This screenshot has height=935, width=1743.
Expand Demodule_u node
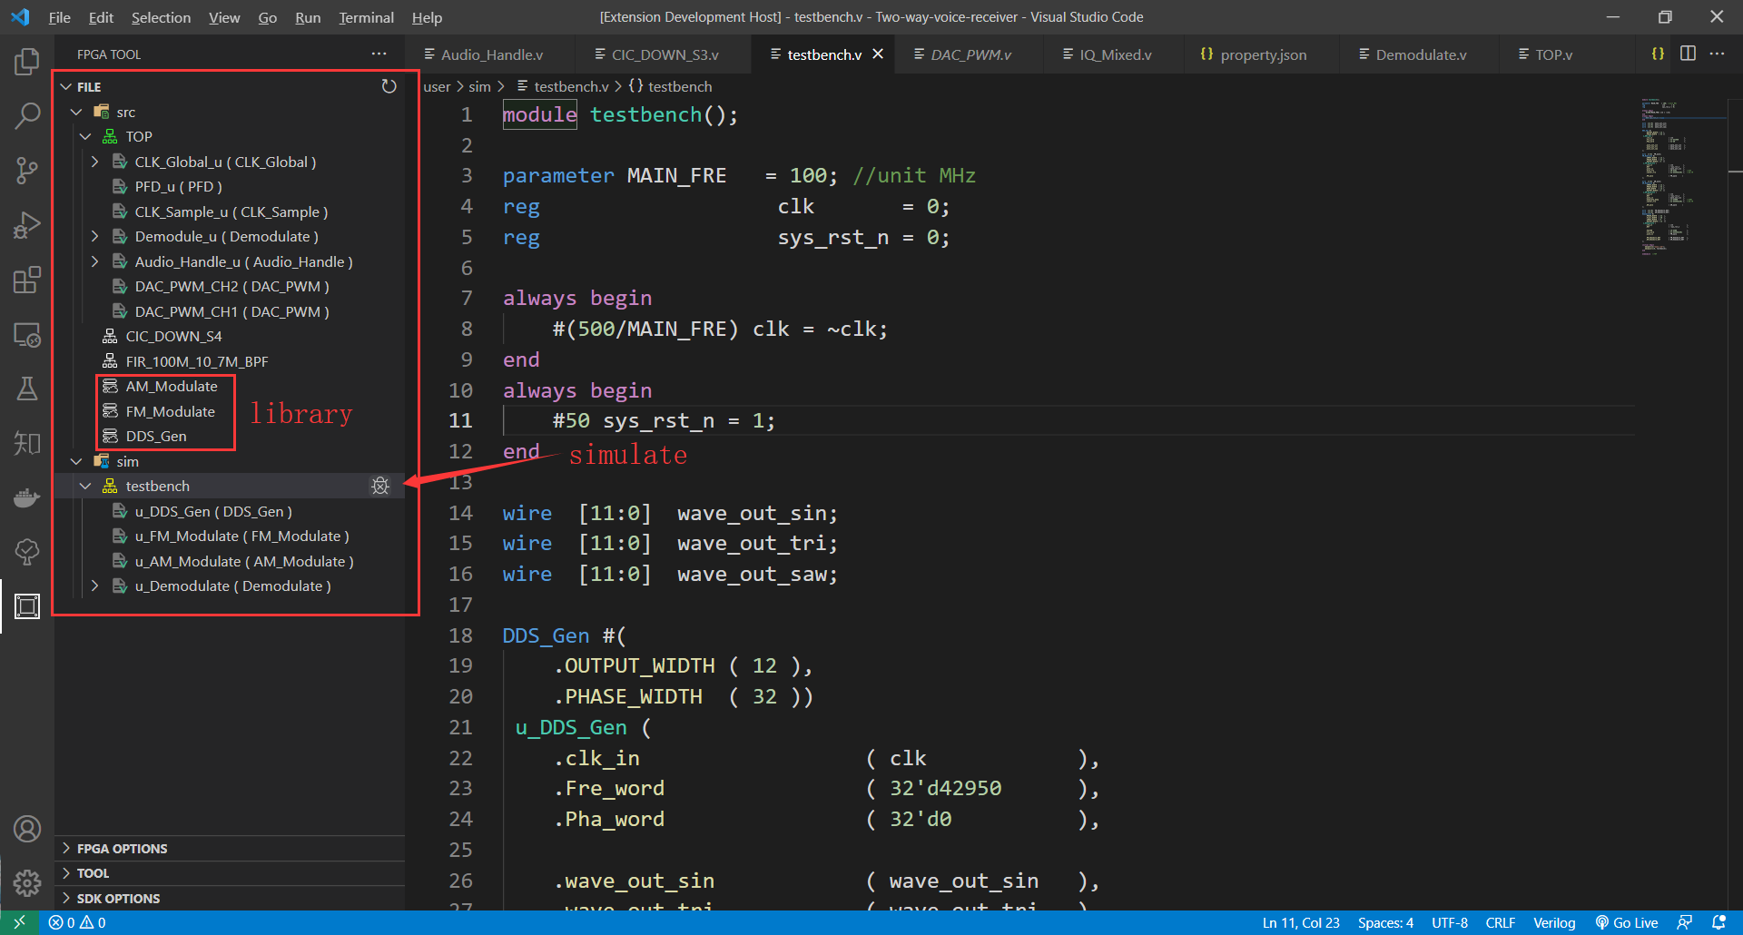click(94, 236)
